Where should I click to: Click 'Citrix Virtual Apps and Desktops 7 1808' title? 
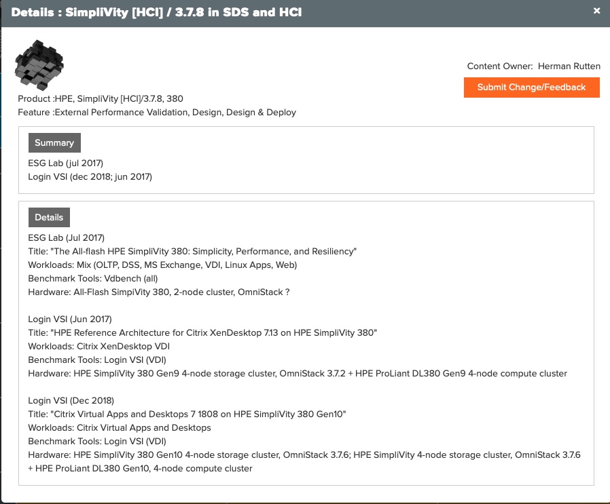click(187, 414)
